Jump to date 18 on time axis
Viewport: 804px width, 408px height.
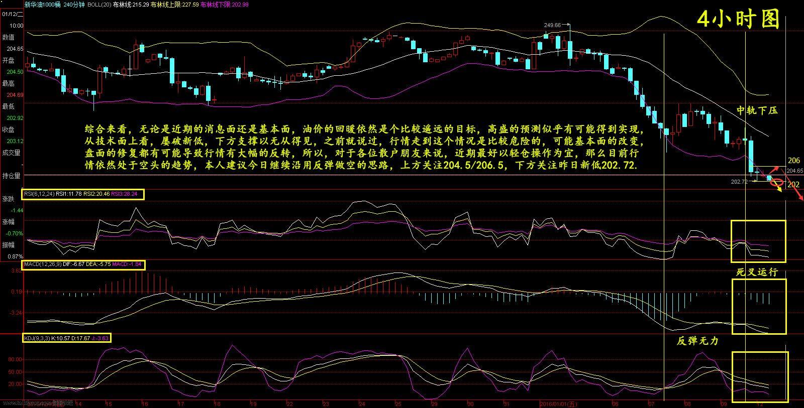tap(217, 404)
